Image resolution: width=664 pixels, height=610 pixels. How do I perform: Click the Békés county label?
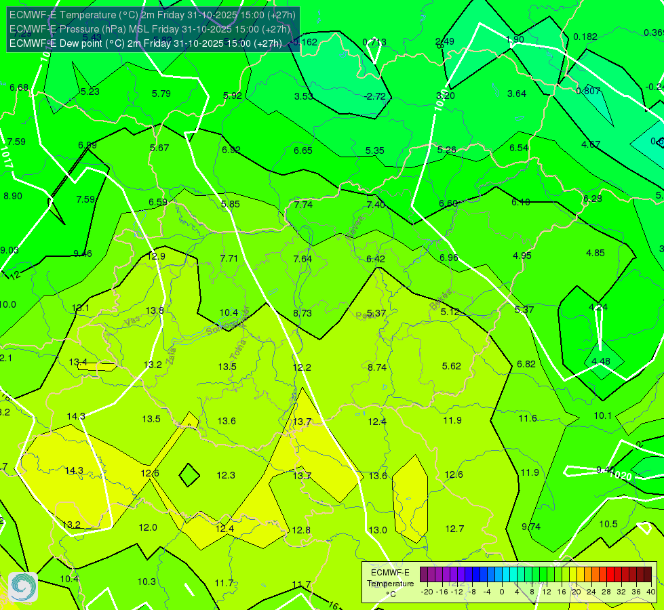click(x=441, y=300)
